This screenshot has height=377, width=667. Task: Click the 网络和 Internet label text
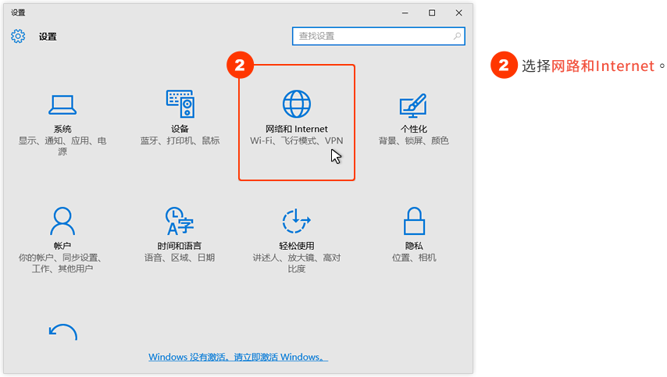pos(297,129)
